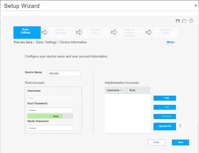Click the Upload File button

tap(165, 126)
